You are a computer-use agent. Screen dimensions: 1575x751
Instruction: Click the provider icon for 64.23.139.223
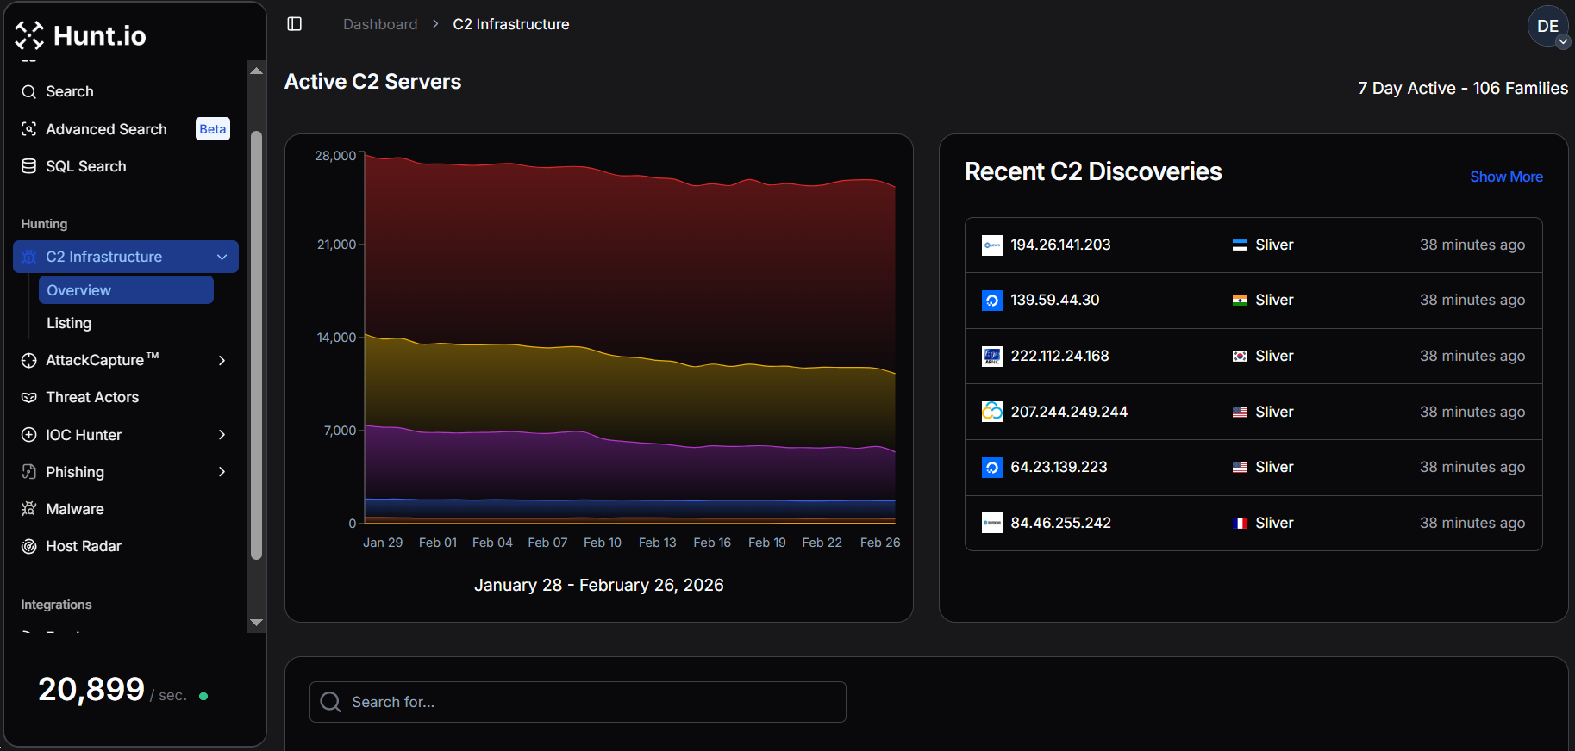click(992, 468)
